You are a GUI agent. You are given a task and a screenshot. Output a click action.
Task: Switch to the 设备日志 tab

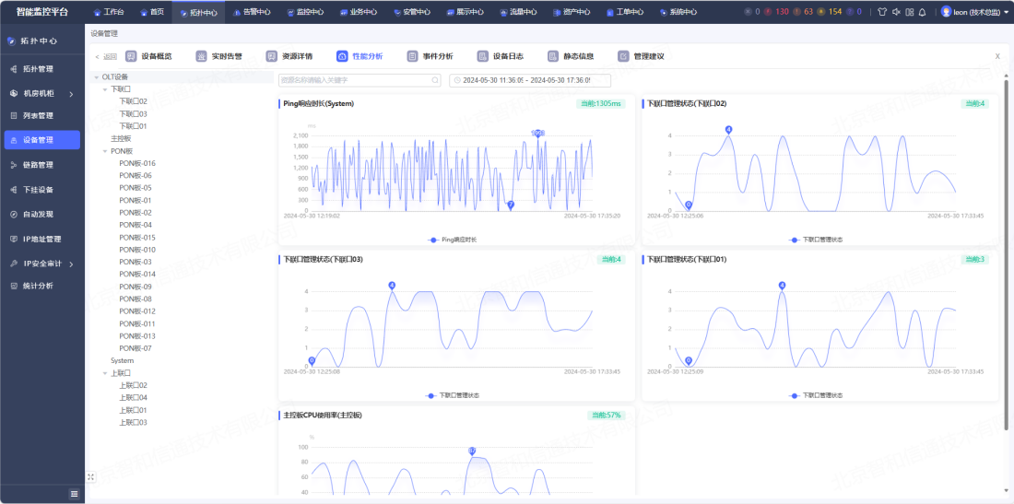[501, 56]
